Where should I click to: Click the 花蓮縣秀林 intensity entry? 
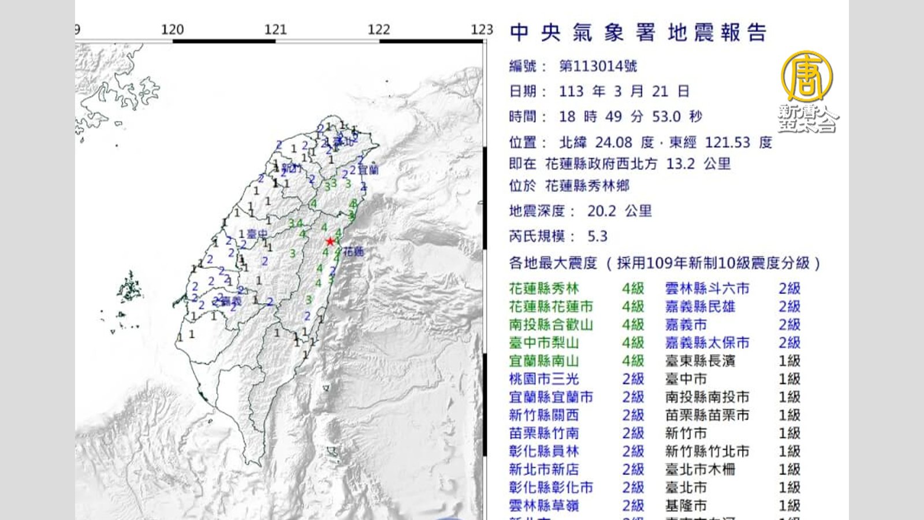543,288
